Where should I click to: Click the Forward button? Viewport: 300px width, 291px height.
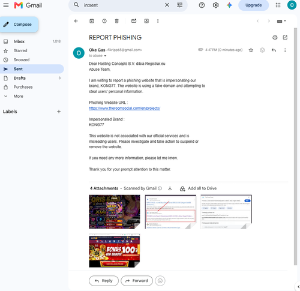[137, 281]
